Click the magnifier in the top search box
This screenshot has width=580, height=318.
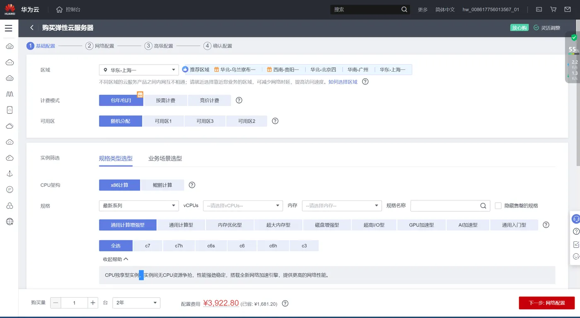click(404, 9)
